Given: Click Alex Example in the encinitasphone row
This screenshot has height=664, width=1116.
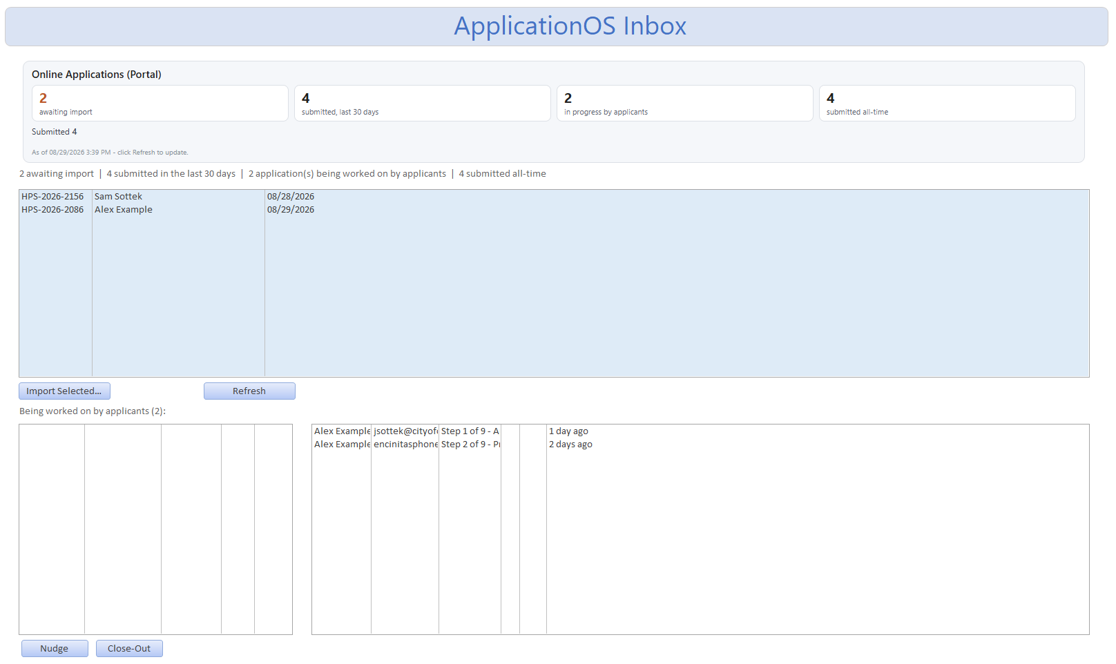Looking at the screenshot, I should pos(342,445).
